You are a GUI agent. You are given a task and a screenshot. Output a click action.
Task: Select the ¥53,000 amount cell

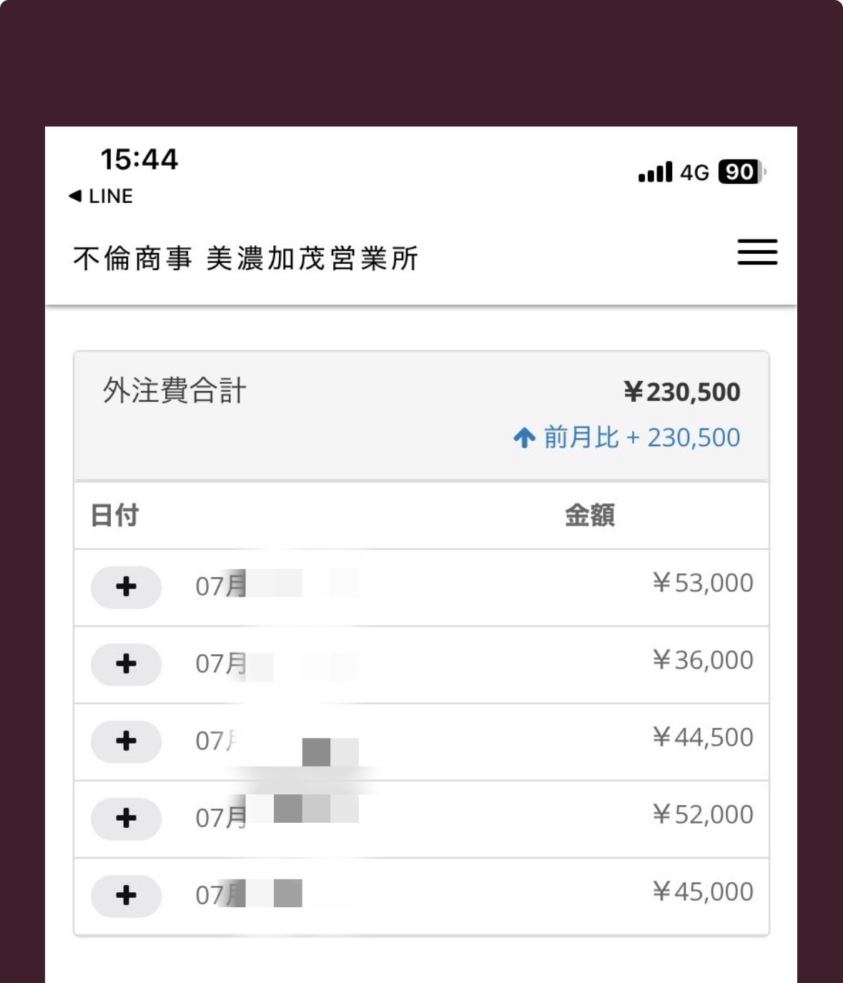click(703, 583)
